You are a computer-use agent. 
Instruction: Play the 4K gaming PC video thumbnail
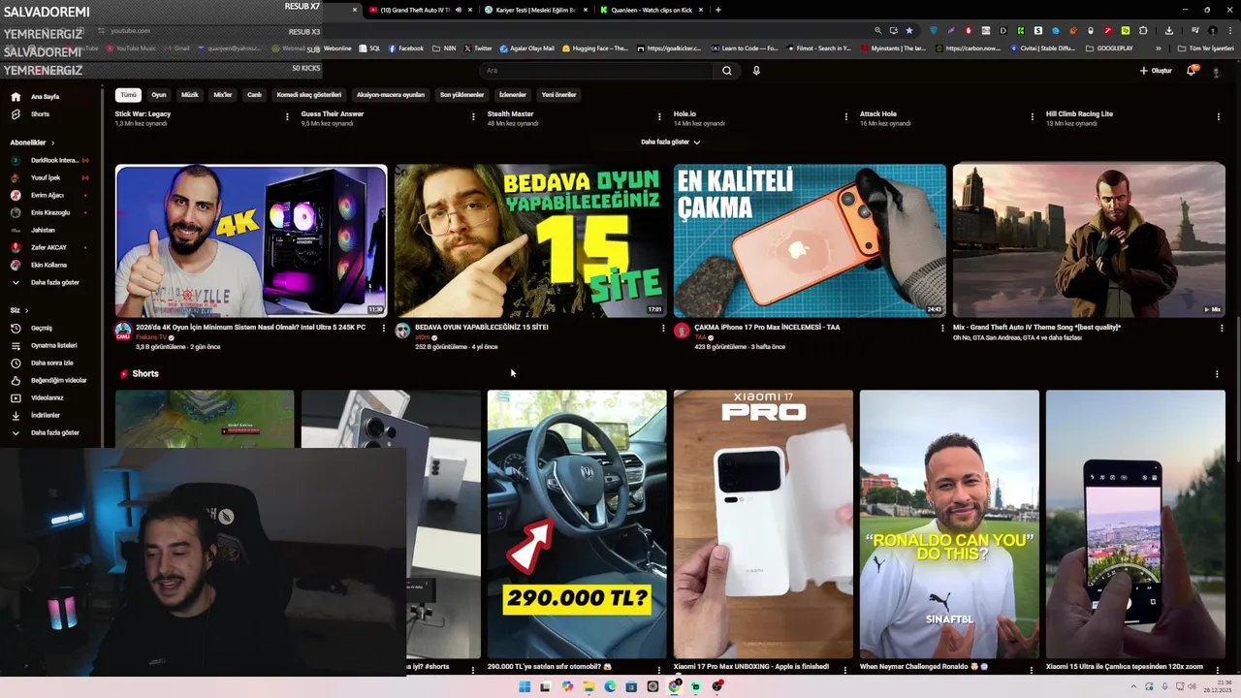point(251,240)
